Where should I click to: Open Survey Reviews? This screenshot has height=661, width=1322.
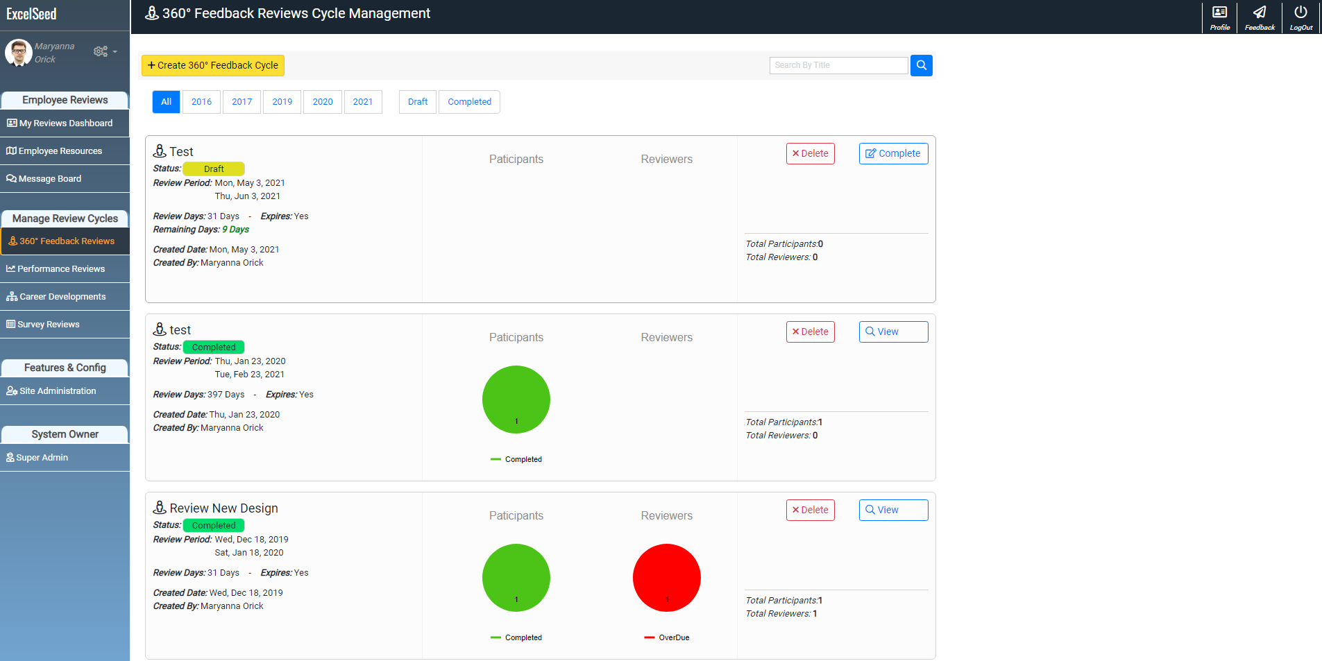(x=49, y=324)
